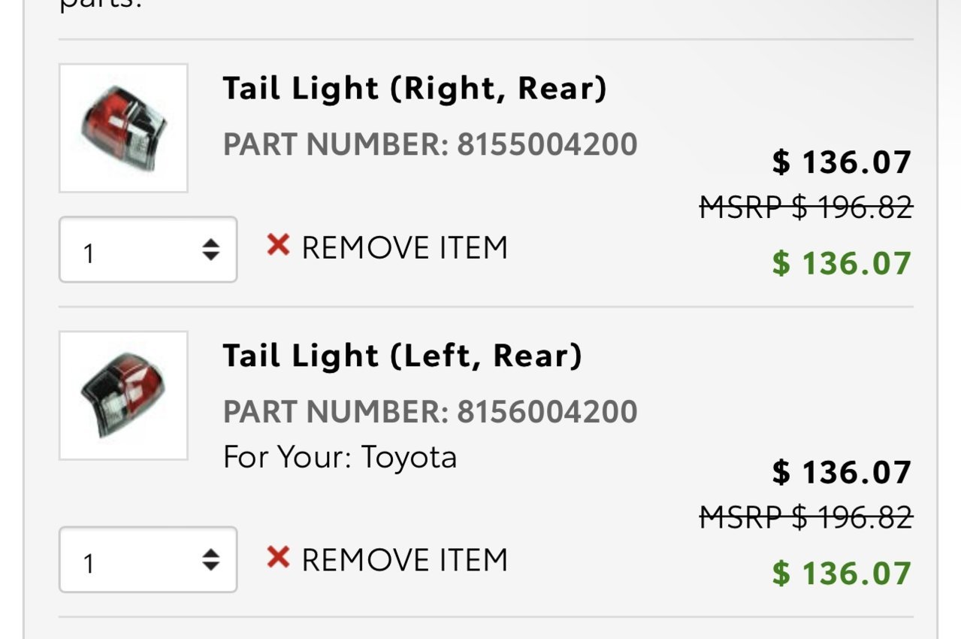This screenshot has width=961, height=639.
Task: Click the green $136.07 total of Right tail light
Action: click(x=842, y=263)
